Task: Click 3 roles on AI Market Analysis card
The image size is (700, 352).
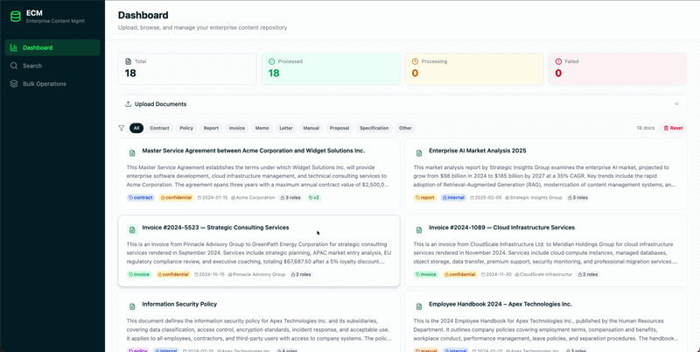Action: tap(577, 197)
